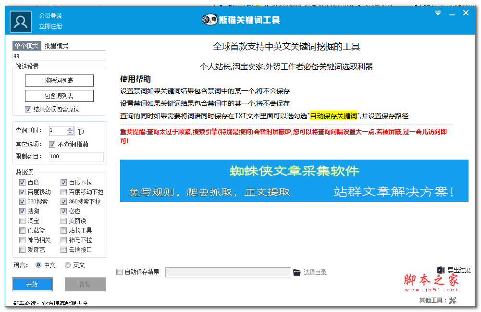Select 中文 language radio button
481x312 pixels.
pyautogui.click(x=38, y=265)
